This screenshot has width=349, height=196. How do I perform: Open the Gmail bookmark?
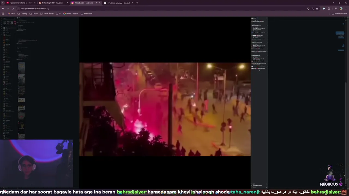coord(11,14)
